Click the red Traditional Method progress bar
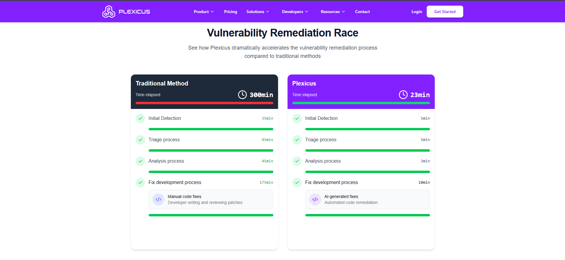 (204, 103)
